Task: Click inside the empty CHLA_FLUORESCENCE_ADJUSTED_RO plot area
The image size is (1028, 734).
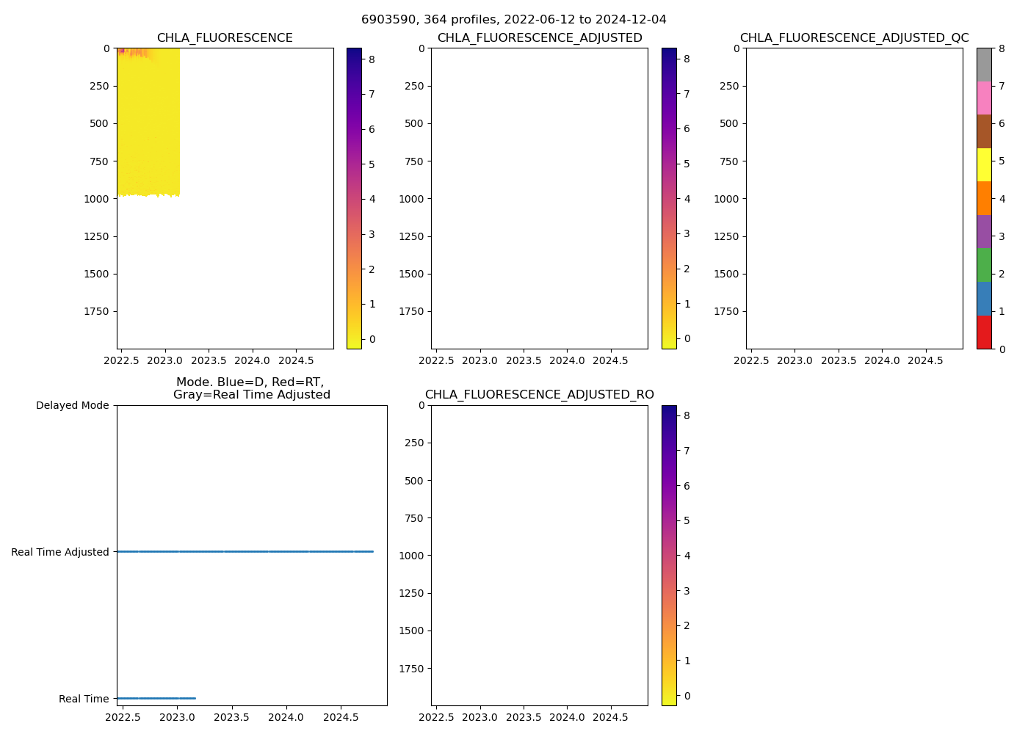Action: tap(539, 555)
